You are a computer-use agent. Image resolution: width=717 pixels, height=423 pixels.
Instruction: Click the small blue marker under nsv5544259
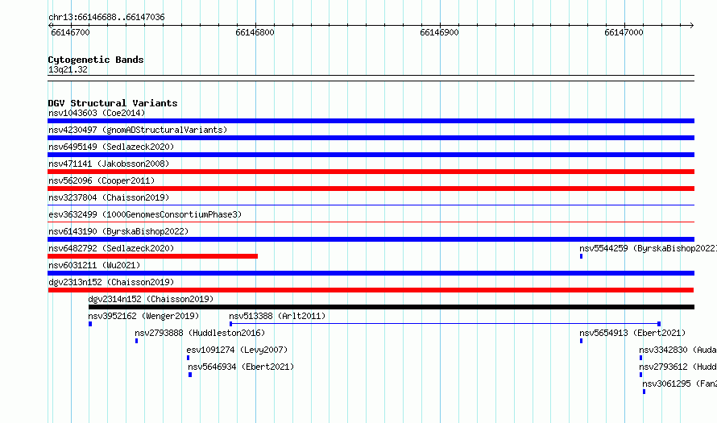tap(581, 256)
